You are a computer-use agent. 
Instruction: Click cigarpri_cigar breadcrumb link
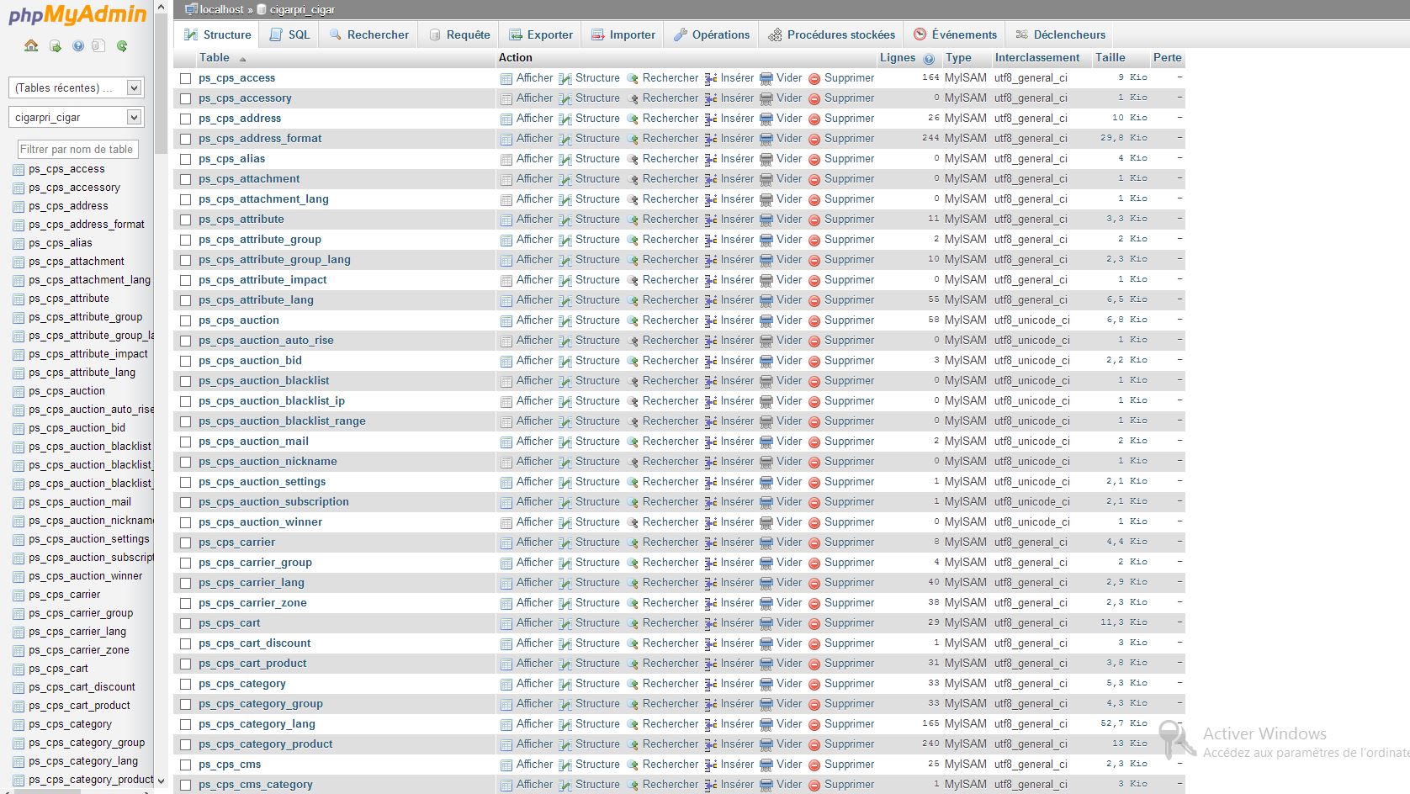click(x=302, y=9)
